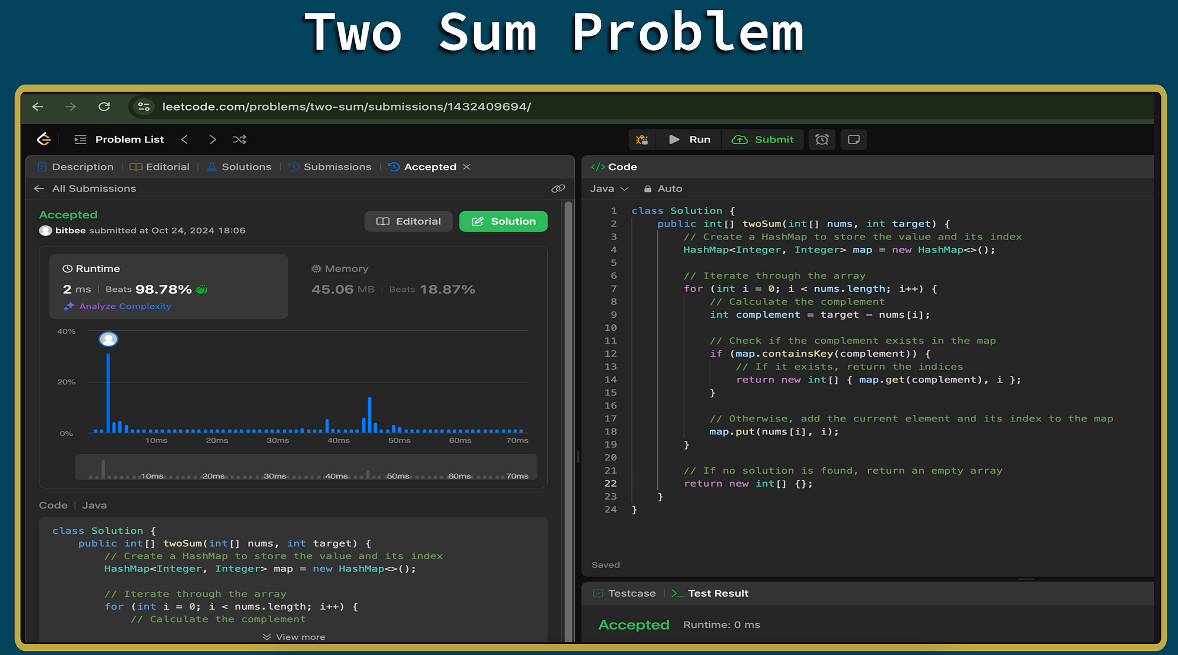Image resolution: width=1178 pixels, height=655 pixels.
Task: Open the notes icon in toolbar
Action: [x=853, y=139]
